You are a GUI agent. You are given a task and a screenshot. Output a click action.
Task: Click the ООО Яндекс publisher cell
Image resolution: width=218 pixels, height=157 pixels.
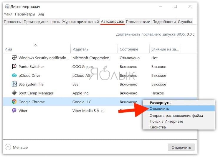pyautogui.click(x=83, y=67)
